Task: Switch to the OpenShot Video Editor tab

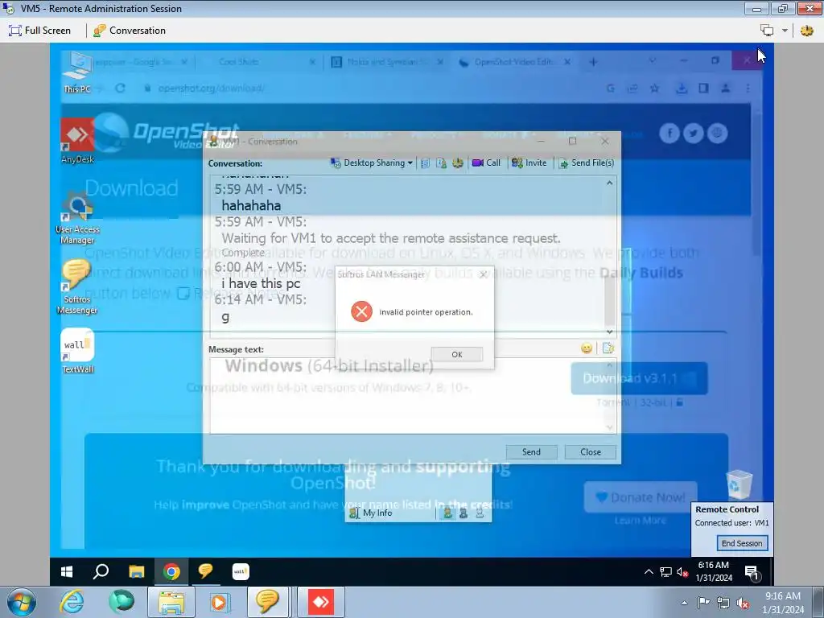Action: pyautogui.click(x=513, y=62)
